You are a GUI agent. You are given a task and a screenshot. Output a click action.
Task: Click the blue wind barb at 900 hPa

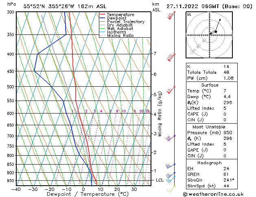[171, 175]
